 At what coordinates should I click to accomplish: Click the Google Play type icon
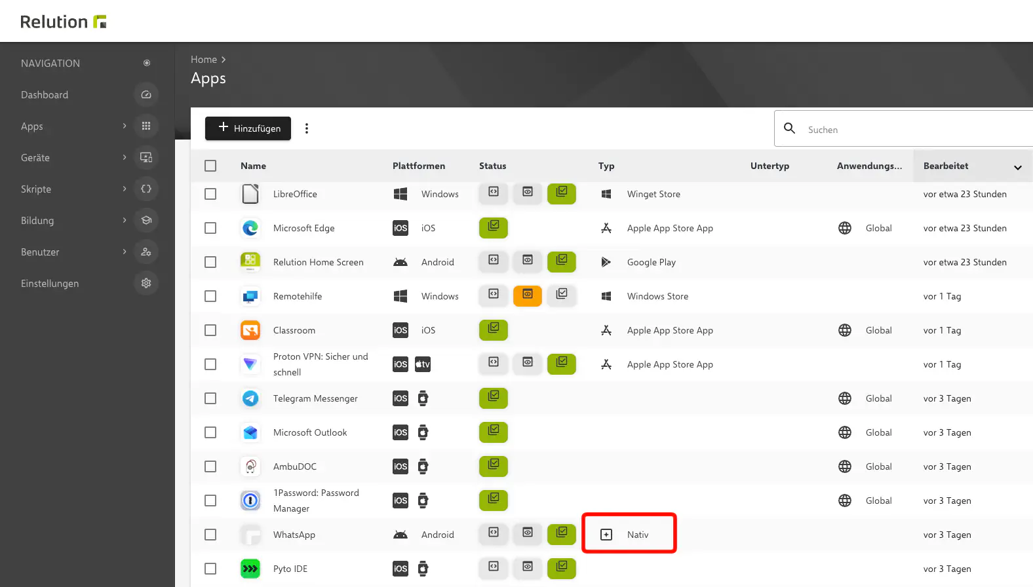pos(606,262)
